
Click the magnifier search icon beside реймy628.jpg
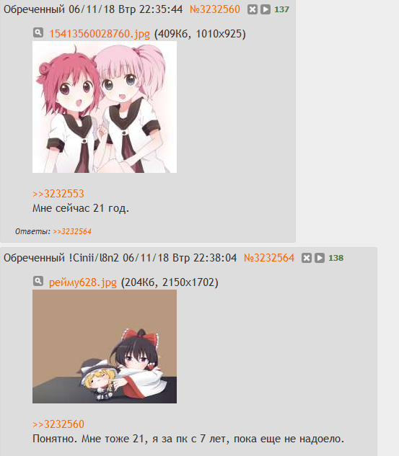(38, 281)
